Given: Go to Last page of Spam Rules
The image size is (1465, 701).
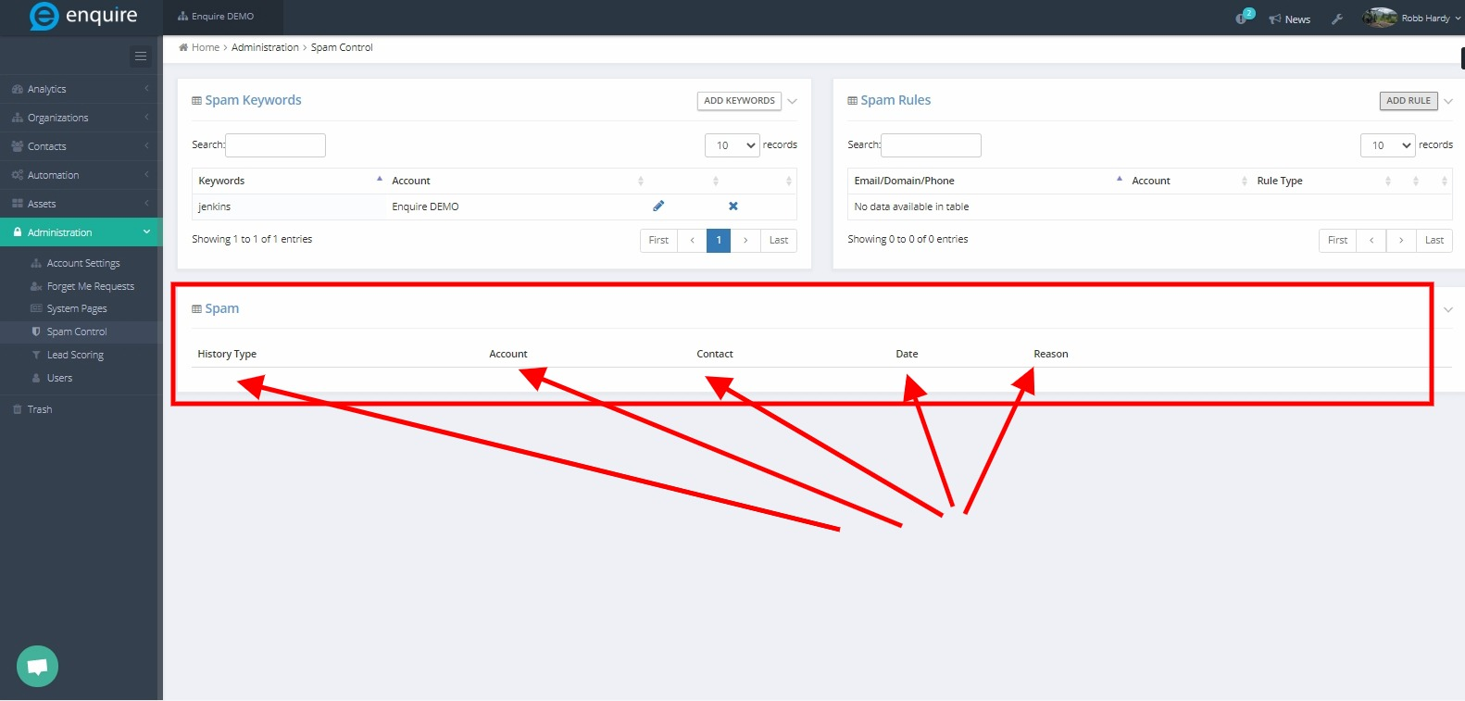Looking at the screenshot, I should [x=1434, y=241].
